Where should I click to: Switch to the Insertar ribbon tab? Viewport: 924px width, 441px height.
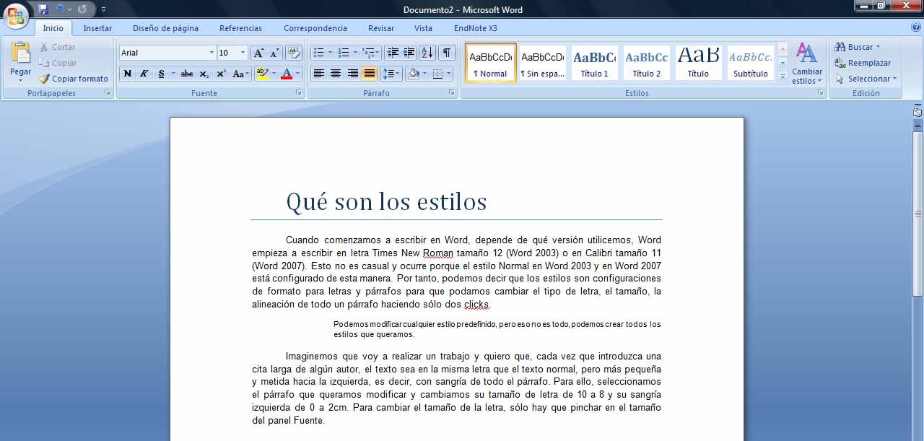[x=97, y=28]
